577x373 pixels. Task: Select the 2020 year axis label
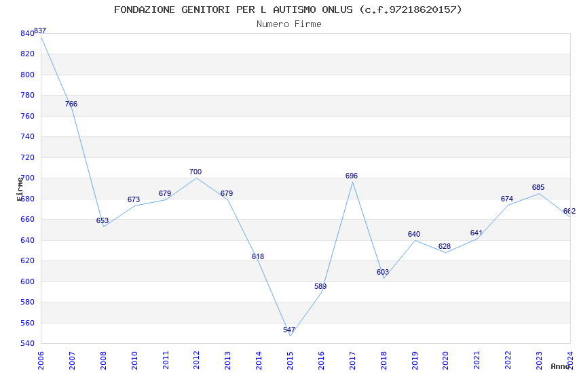pyautogui.click(x=445, y=361)
